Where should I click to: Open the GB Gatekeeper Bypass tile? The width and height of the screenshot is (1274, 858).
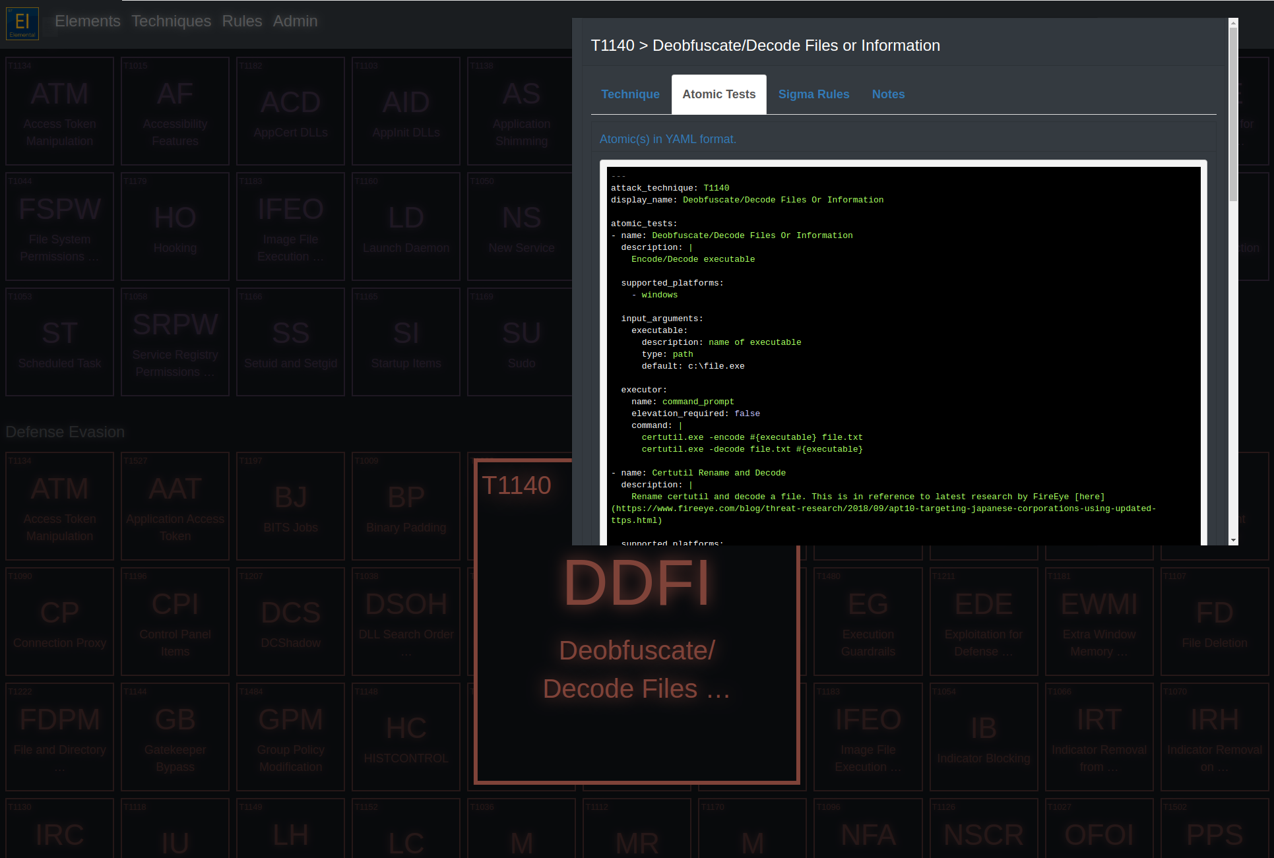175,737
